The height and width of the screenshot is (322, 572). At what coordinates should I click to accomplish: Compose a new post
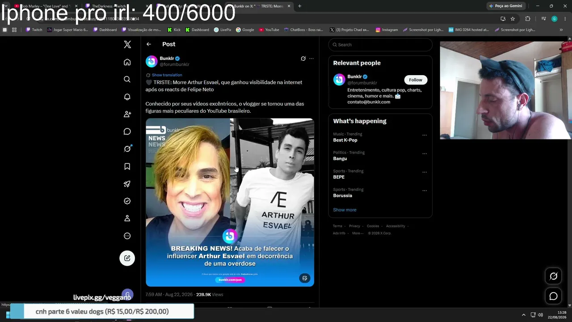click(x=127, y=258)
